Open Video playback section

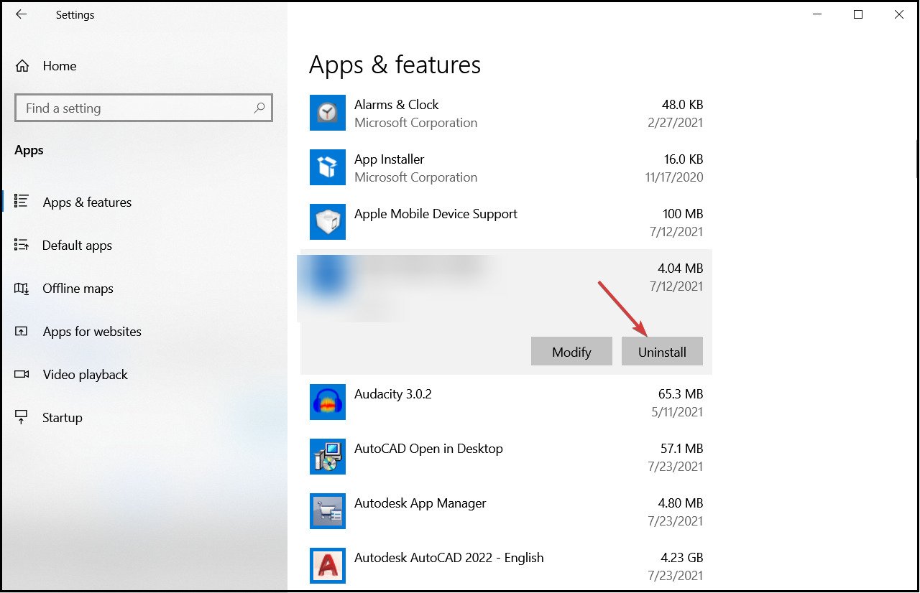[x=85, y=375]
